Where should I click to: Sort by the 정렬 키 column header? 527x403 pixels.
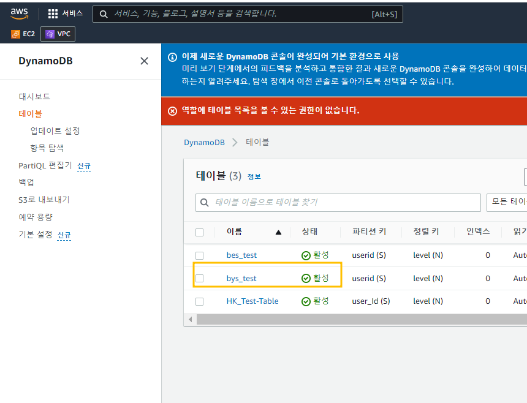(x=426, y=232)
